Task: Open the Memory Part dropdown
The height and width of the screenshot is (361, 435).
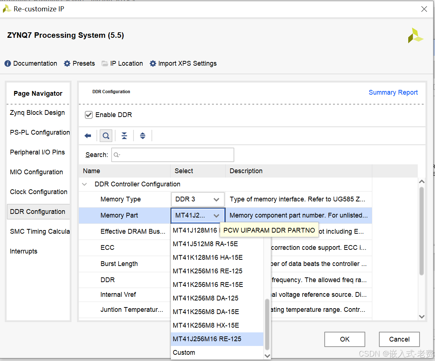Action: [x=198, y=215]
